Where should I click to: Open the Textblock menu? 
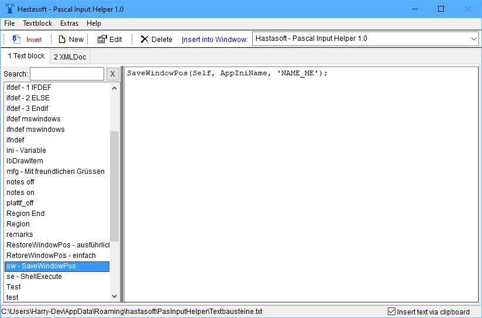pyautogui.click(x=37, y=23)
